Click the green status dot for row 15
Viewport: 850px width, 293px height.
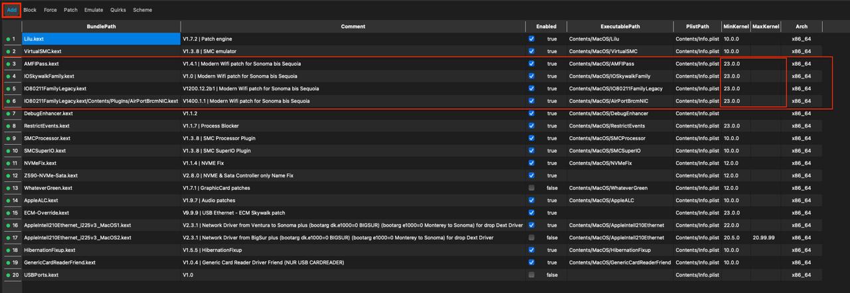(9, 213)
